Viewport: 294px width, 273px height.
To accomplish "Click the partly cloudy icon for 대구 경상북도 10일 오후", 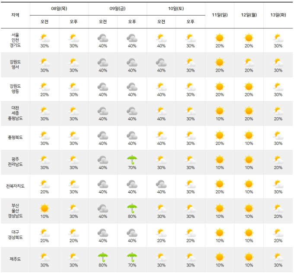I will tap(190, 233).
